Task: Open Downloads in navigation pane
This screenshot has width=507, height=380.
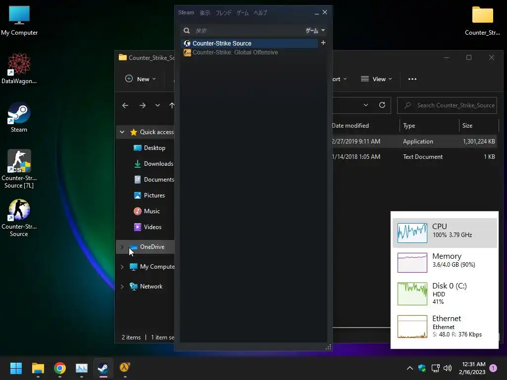Action: click(153, 163)
